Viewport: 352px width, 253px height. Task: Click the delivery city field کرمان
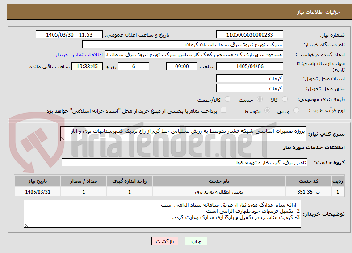pos(250,89)
